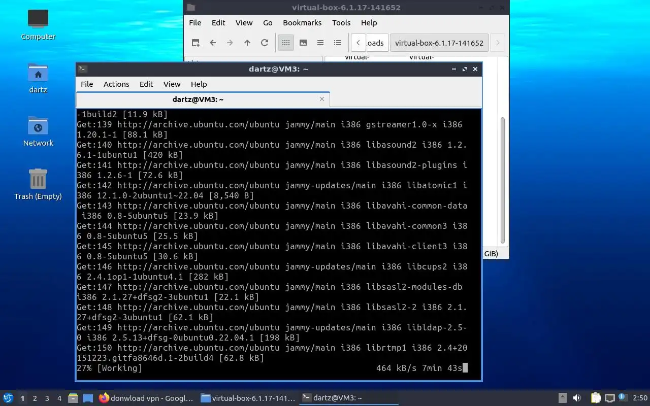Switch file manager to icon view

coord(286,43)
